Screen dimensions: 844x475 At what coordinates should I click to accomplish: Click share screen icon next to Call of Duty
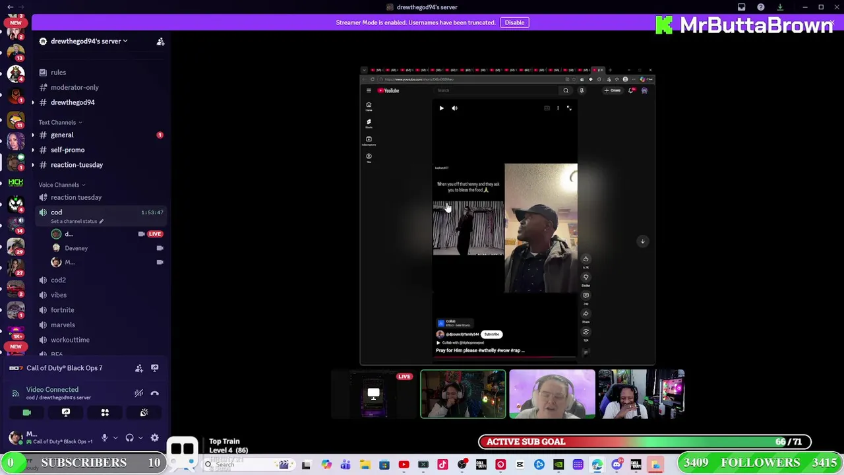coord(155,368)
